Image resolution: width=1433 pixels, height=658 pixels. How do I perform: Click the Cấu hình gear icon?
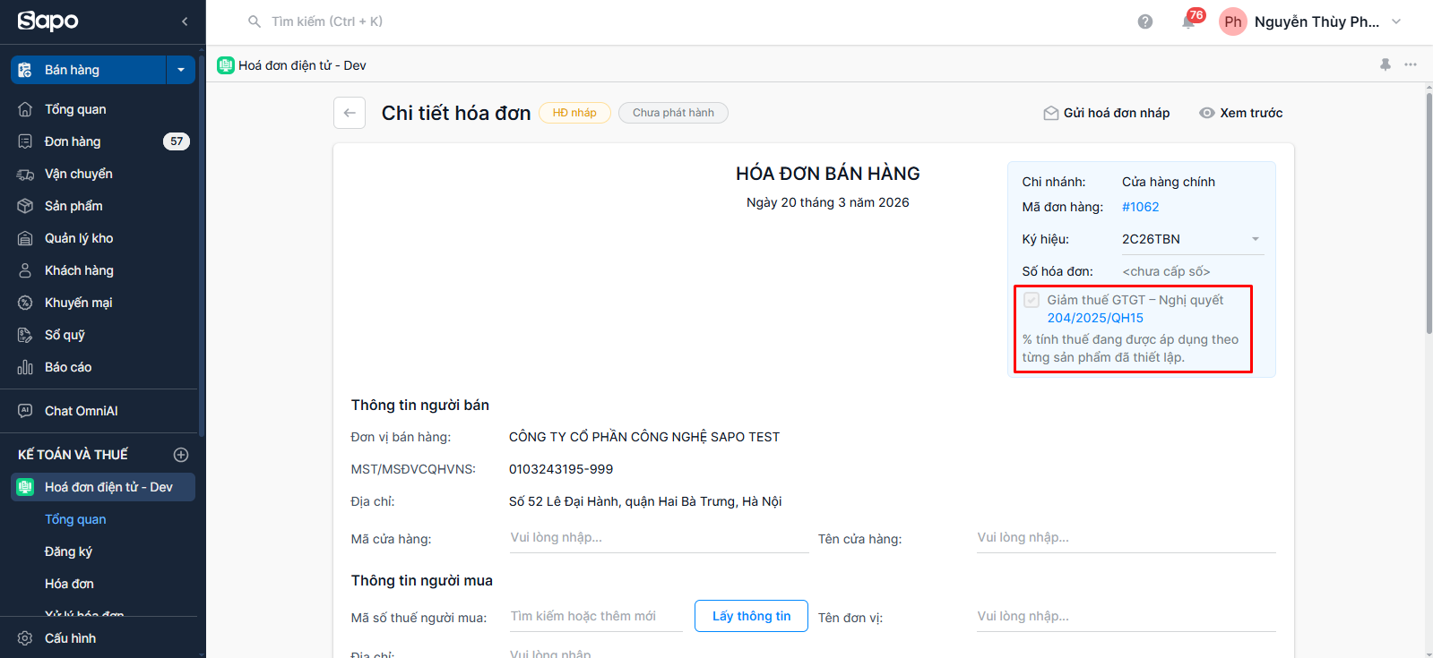tap(25, 638)
